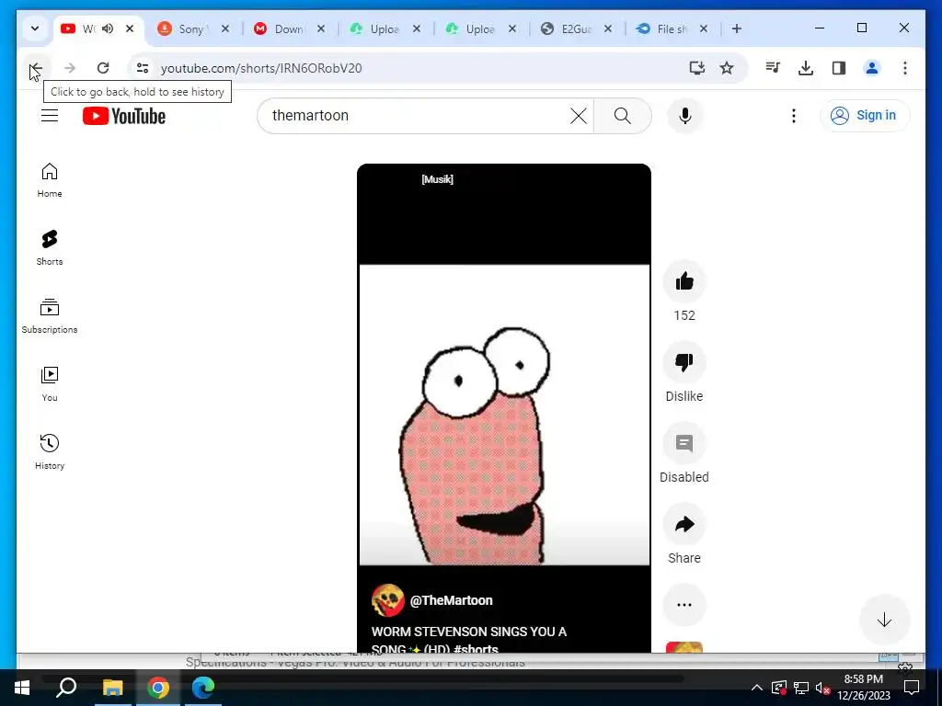Click the disabled comments icon
Image resolution: width=942 pixels, height=706 pixels.
684,443
